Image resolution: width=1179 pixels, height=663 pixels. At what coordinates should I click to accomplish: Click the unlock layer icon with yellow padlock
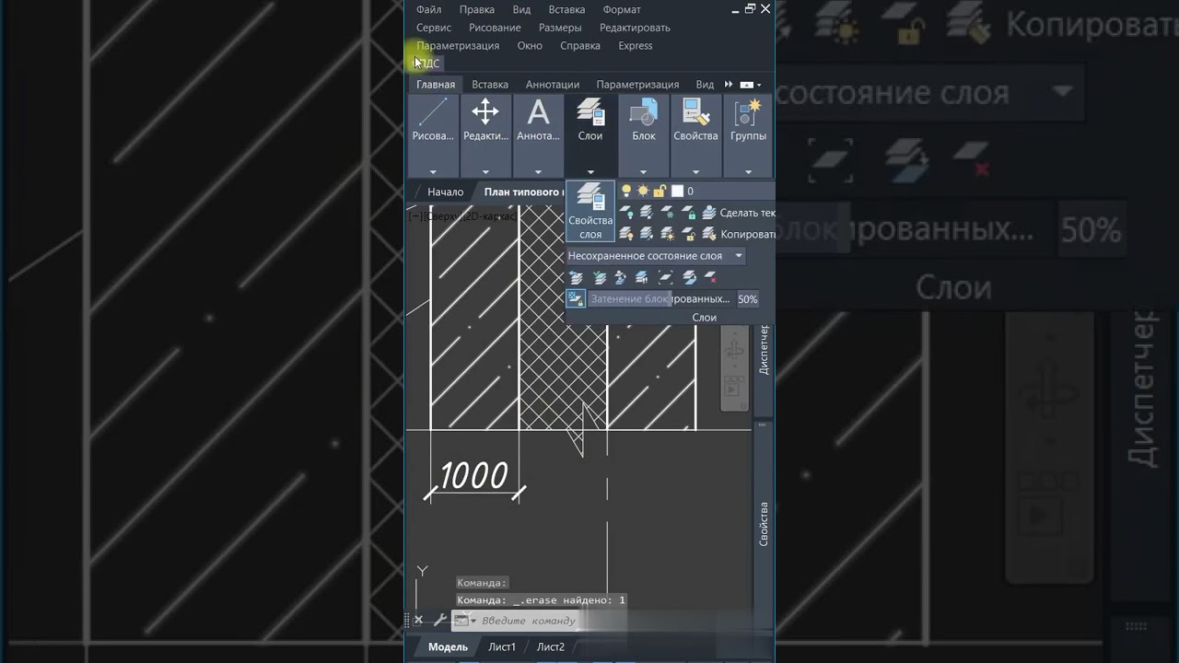pos(688,234)
